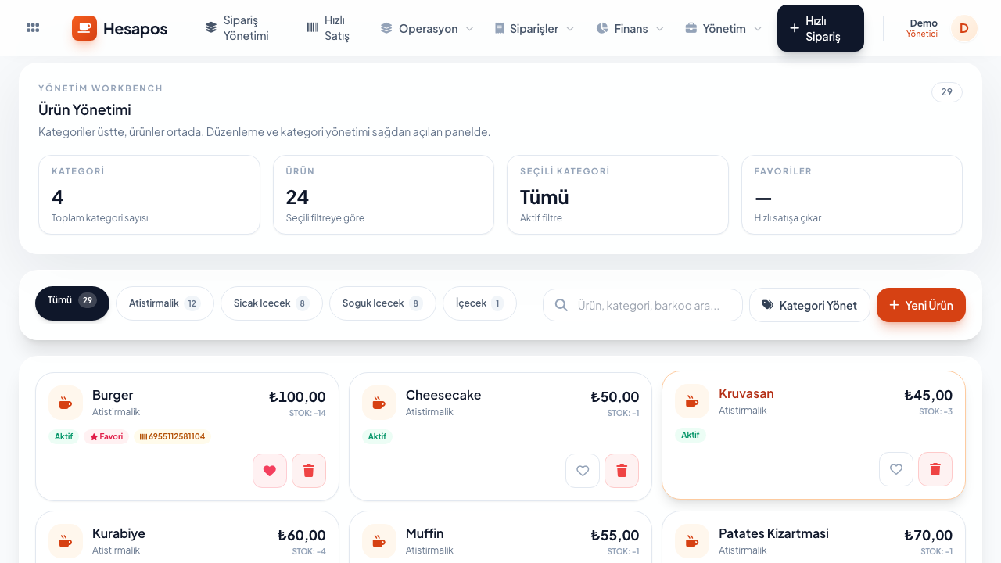Expand the Yönetim dropdown menu
Viewport: 1001px width, 563px height.
(x=723, y=28)
